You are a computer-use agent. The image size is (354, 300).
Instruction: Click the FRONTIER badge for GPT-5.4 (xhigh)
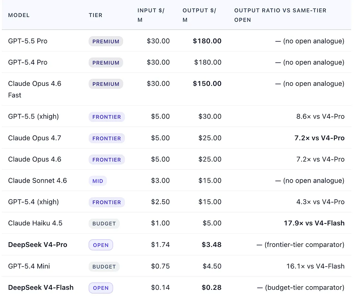coord(107,202)
